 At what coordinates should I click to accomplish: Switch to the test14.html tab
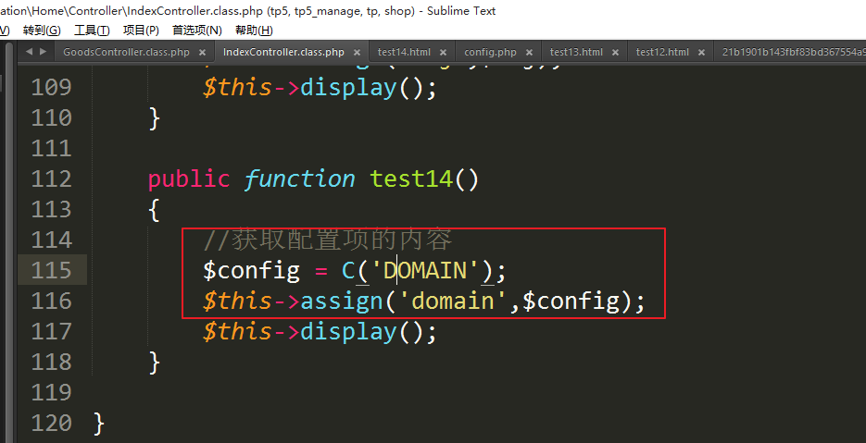pyautogui.click(x=404, y=53)
